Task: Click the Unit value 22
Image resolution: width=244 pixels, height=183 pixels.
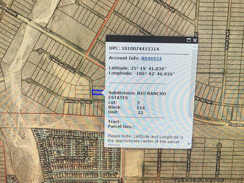Action: (x=140, y=113)
